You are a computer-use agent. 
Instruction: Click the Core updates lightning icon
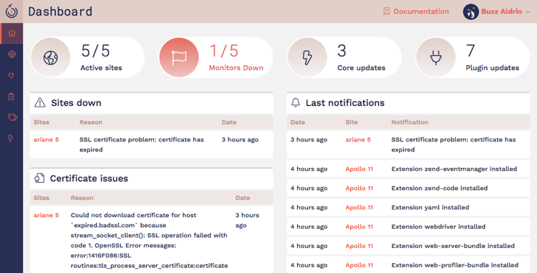point(307,57)
